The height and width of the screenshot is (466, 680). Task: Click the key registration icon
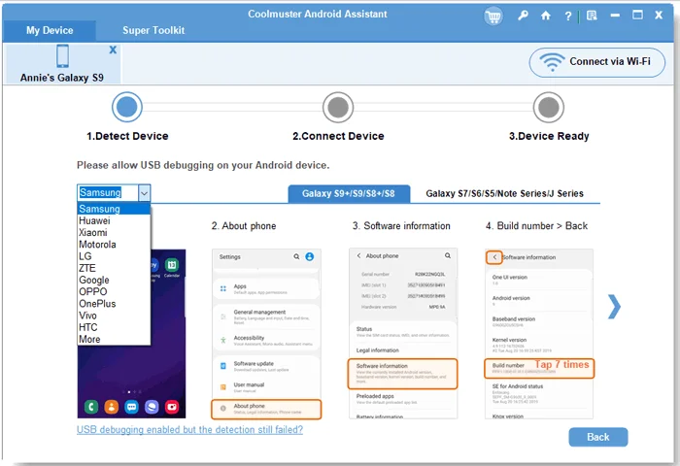click(x=523, y=16)
